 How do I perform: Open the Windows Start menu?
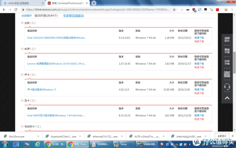point(5,145)
